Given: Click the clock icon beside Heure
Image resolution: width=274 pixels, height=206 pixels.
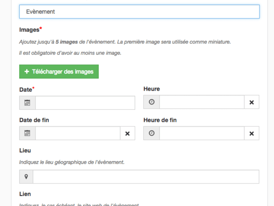Looking at the screenshot, I should [x=152, y=103].
